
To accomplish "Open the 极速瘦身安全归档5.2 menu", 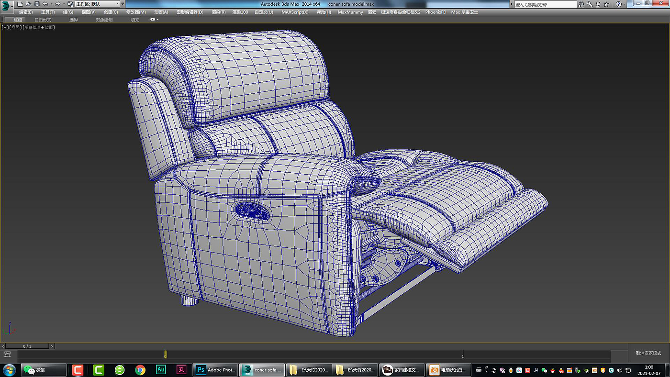I will coord(401,12).
